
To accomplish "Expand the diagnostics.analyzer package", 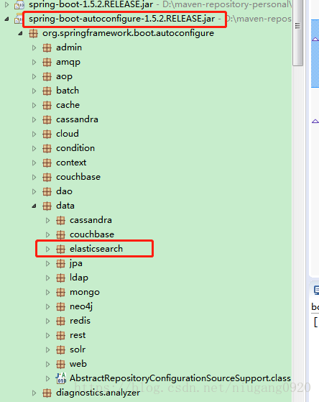I will point(34,393).
